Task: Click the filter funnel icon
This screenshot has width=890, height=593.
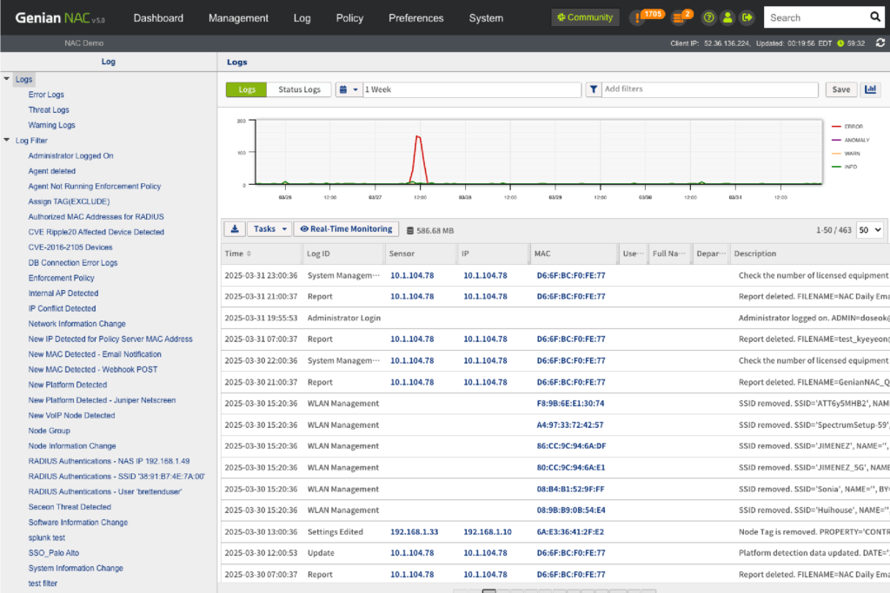Action: click(593, 89)
